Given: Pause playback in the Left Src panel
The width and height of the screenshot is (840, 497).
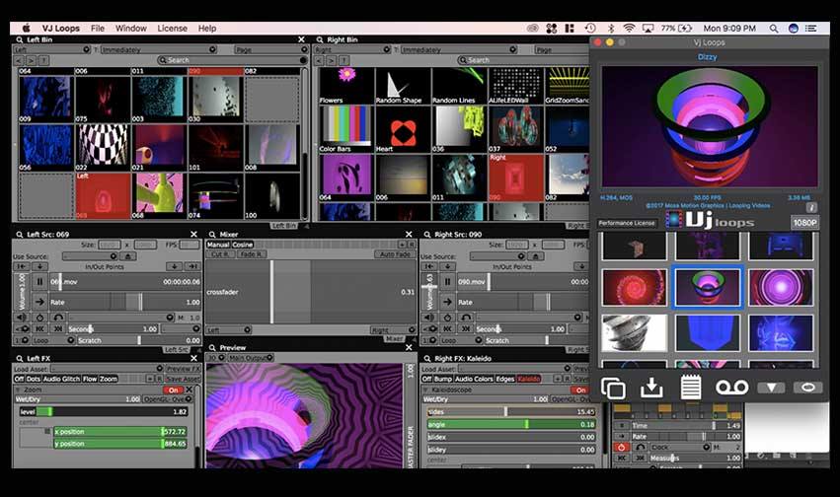Looking at the screenshot, I should [x=39, y=281].
